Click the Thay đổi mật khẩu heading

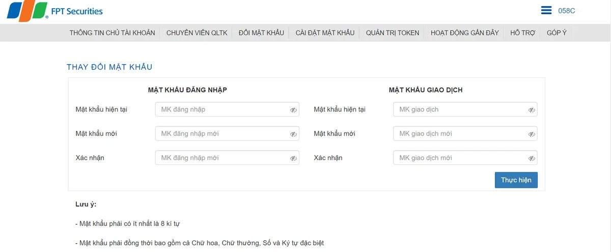(109, 67)
